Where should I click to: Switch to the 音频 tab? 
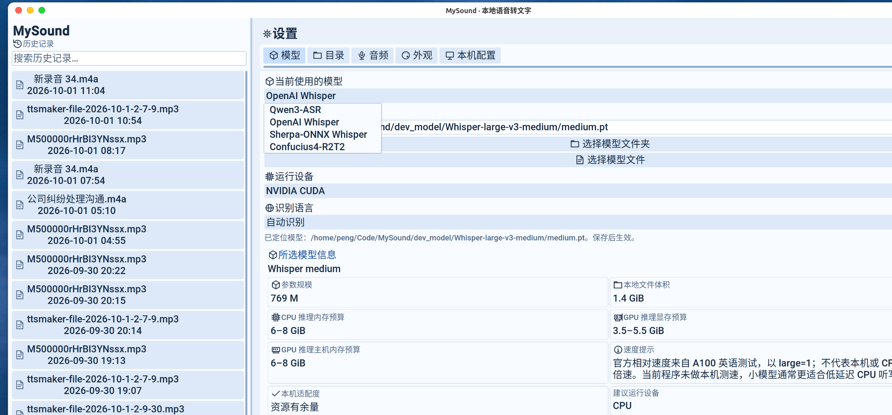coord(373,55)
